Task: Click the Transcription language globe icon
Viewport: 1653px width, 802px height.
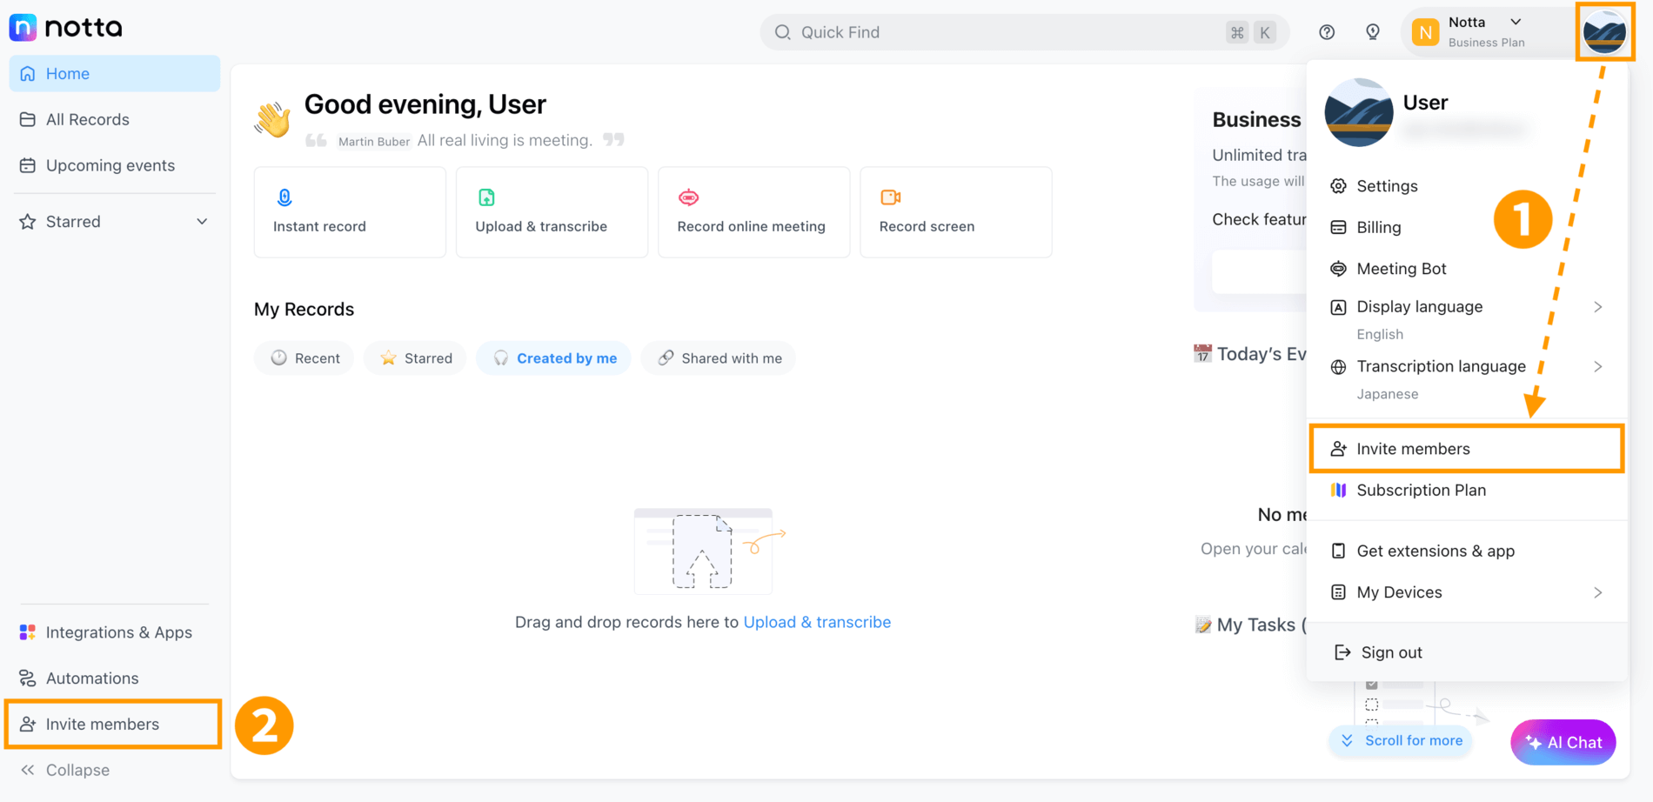Action: pyautogui.click(x=1338, y=367)
